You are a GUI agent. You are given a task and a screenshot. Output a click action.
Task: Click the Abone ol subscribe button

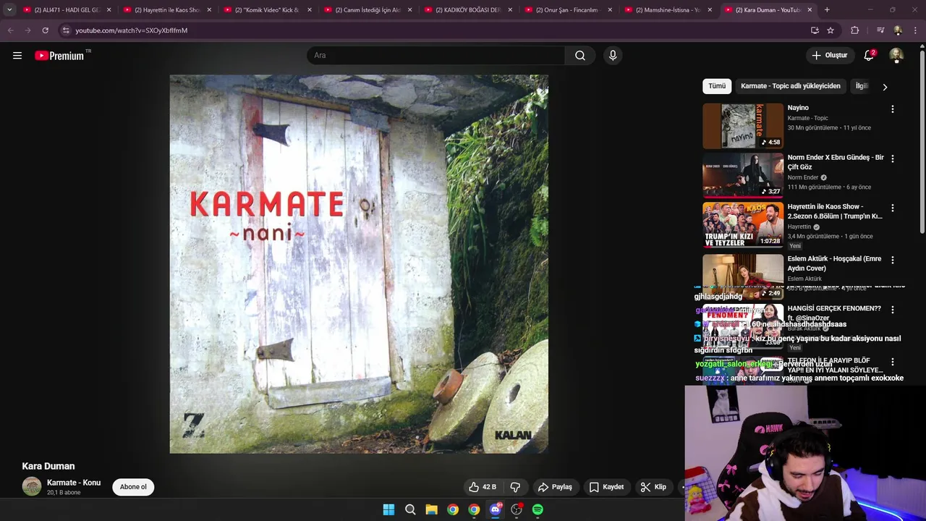[x=133, y=487]
